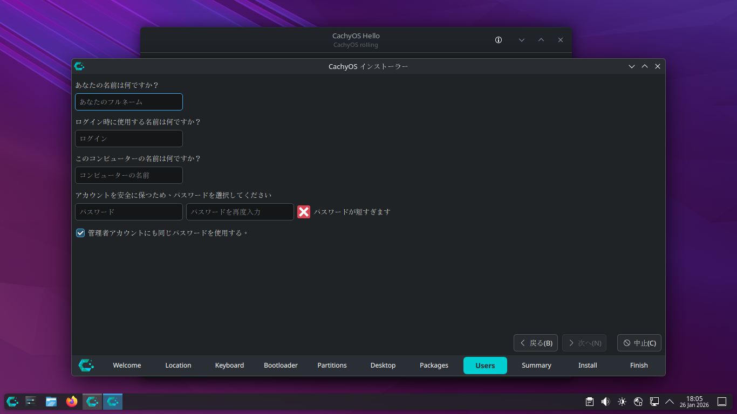
Task: Go to the Desktop step
Action: (x=383, y=365)
